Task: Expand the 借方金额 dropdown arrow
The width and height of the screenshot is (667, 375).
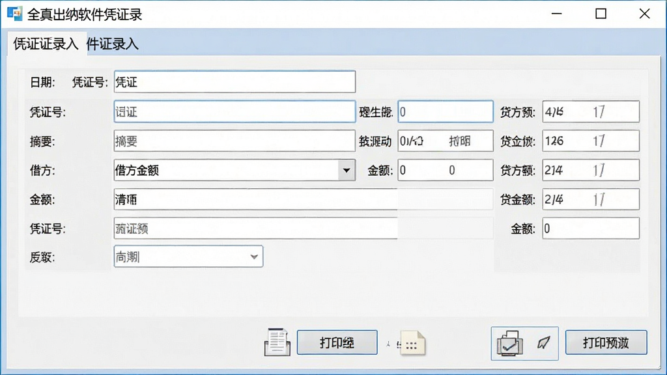Action: tap(347, 171)
